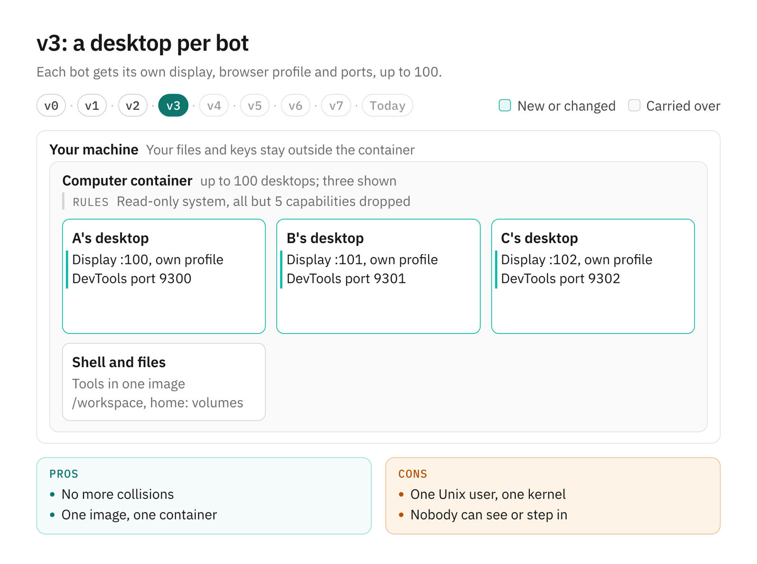Screen dimensions: 757x564
Task: Select the subtitle about display, profile and ports
Action: (x=239, y=72)
